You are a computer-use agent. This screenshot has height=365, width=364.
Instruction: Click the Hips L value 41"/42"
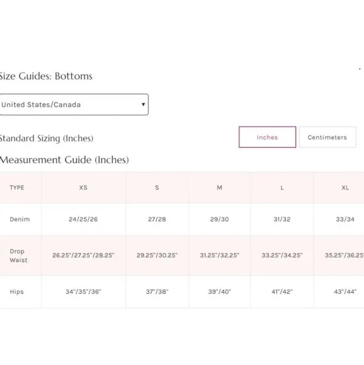point(282,291)
